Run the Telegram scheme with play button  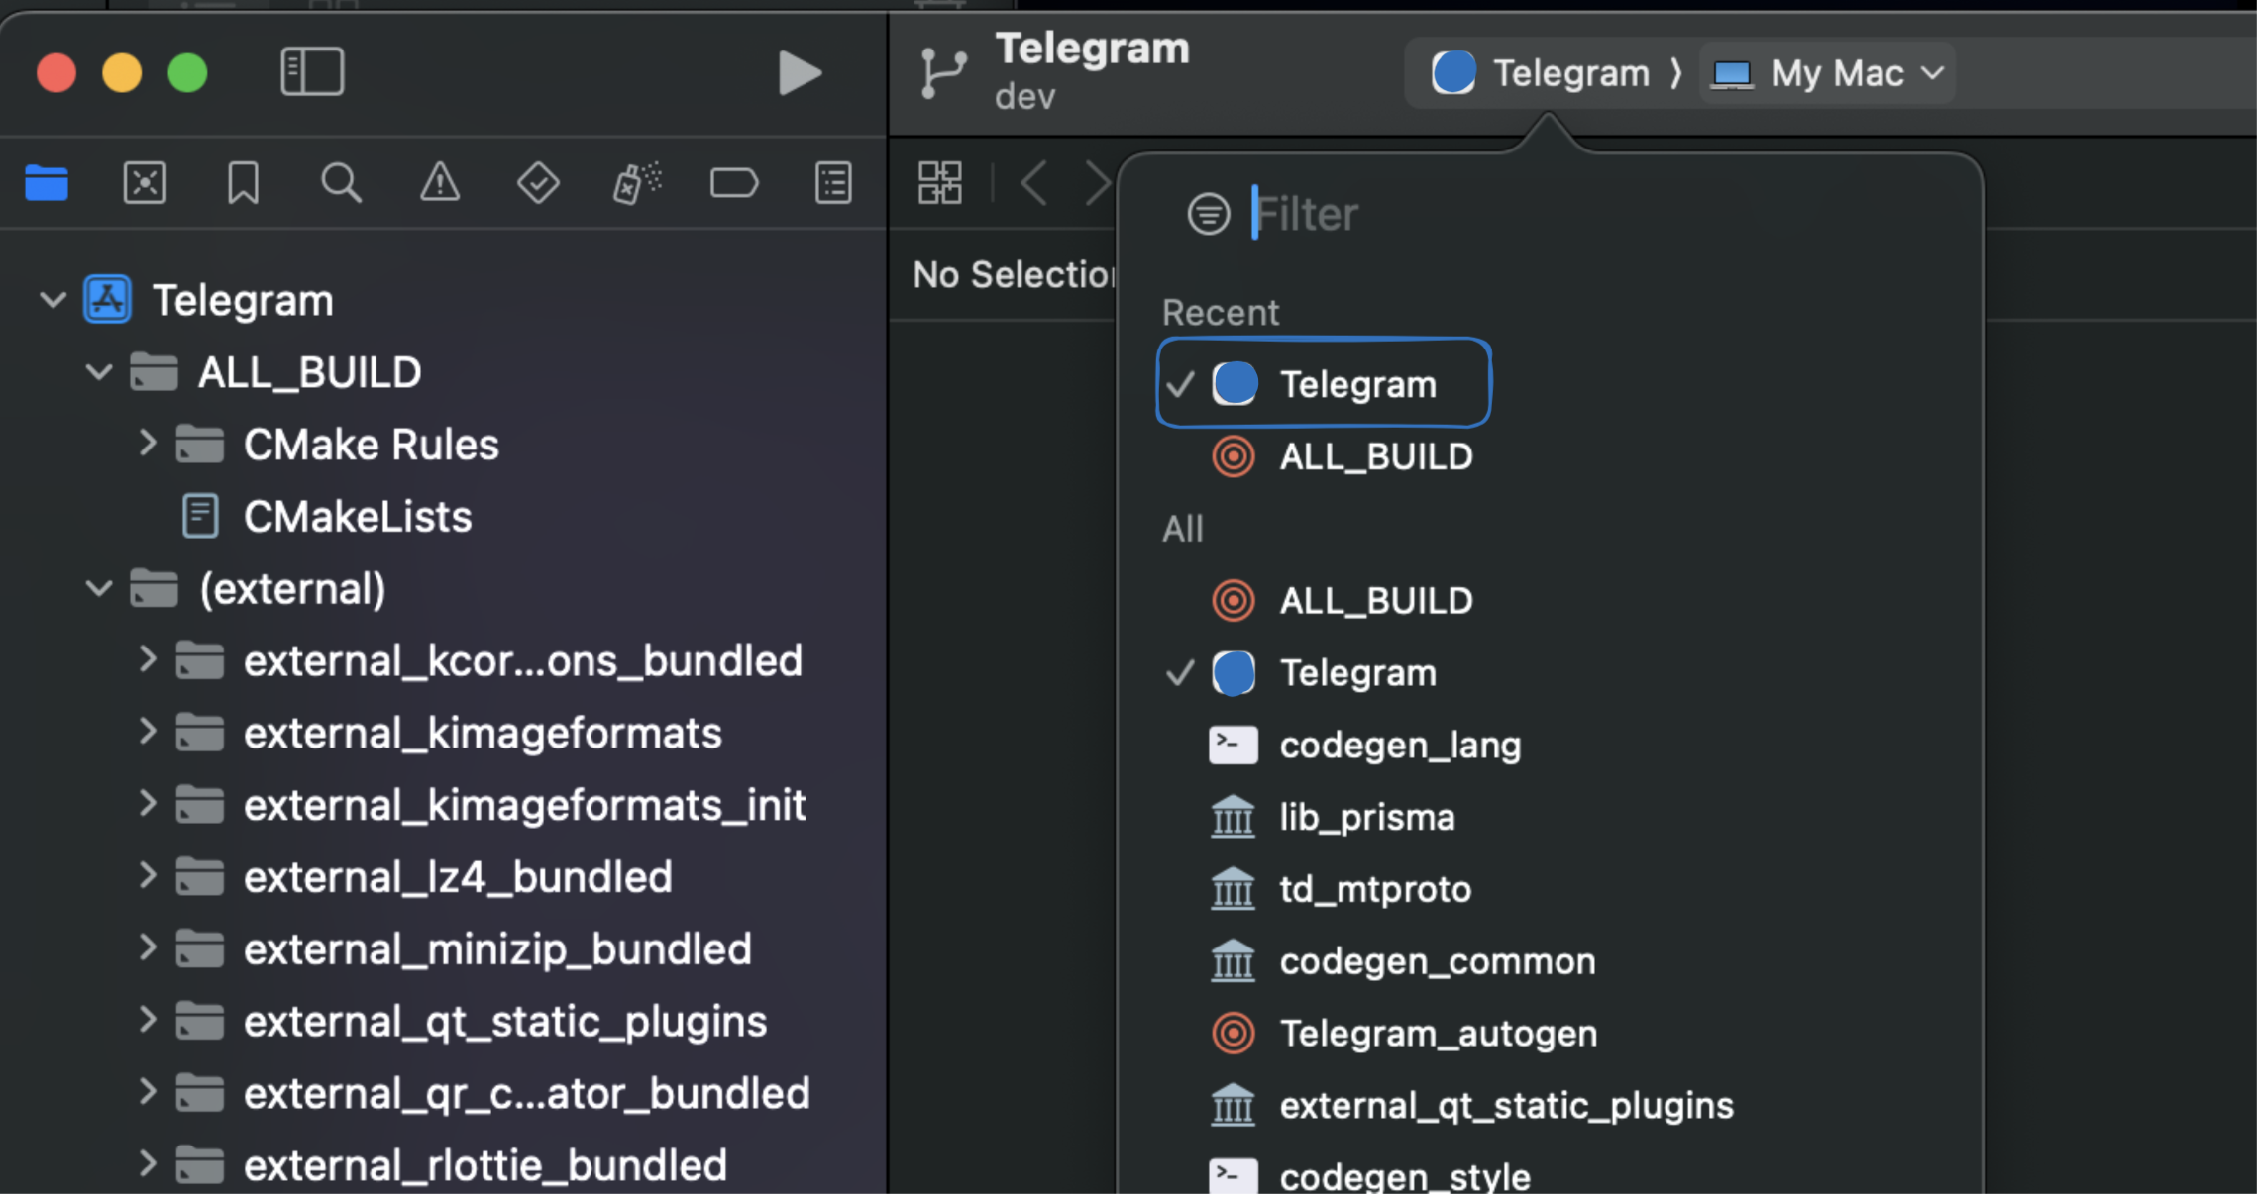[x=800, y=73]
